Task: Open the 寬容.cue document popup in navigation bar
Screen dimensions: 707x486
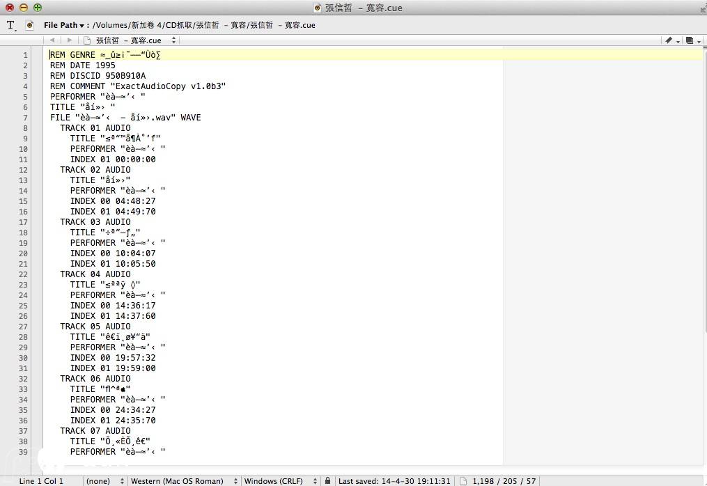Action: pos(132,40)
